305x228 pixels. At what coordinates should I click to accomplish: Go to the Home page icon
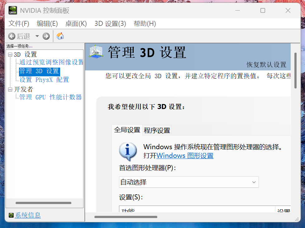click(x=60, y=36)
